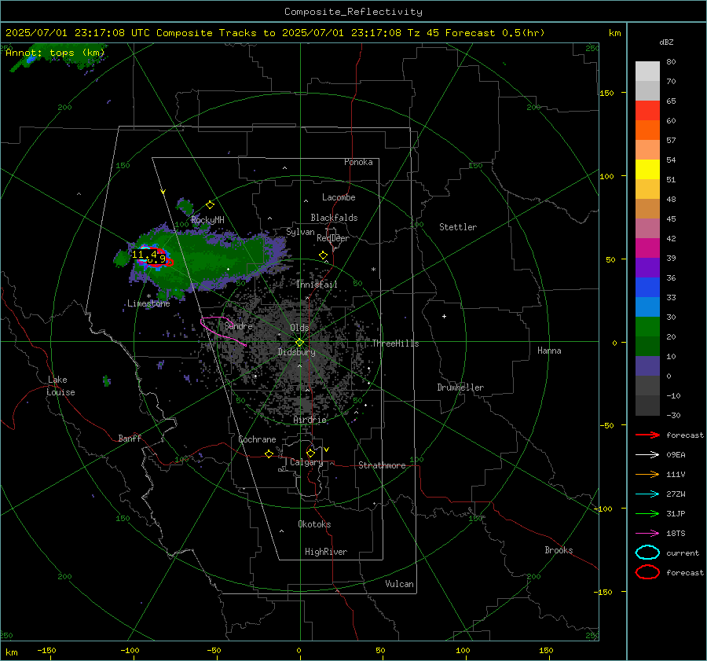707x661 pixels.
Task: Click the cyan current ellipse symbol
Action: 647,553
